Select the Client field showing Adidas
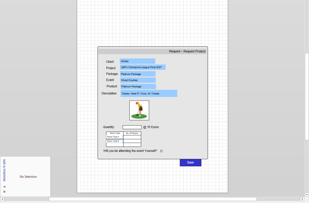The height and width of the screenshot is (203, 309). pos(137,61)
